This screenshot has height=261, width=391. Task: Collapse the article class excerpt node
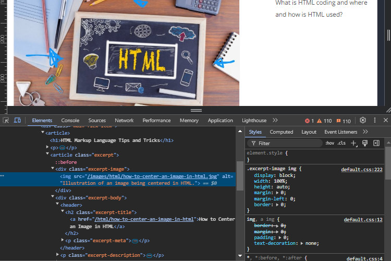point(47,154)
